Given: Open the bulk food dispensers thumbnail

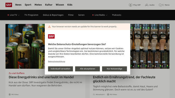Looking at the screenshot, I should pos(150,46).
